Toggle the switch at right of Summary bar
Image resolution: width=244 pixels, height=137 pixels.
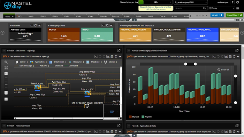[x=237, y=20]
